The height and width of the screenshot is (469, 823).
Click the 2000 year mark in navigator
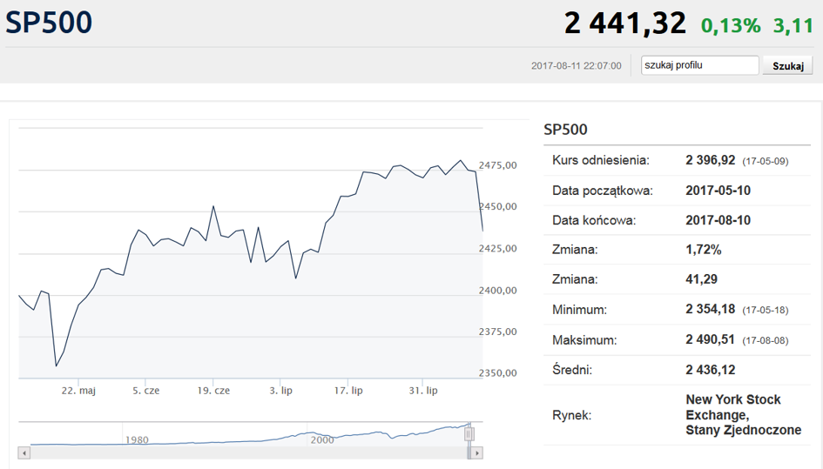tap(322, 439)
